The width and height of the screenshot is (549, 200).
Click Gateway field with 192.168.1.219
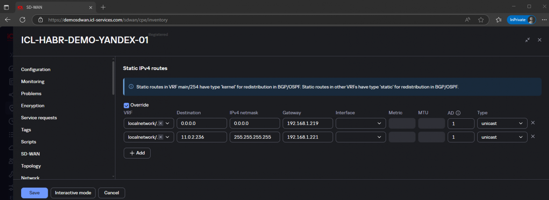coord(307,123)
